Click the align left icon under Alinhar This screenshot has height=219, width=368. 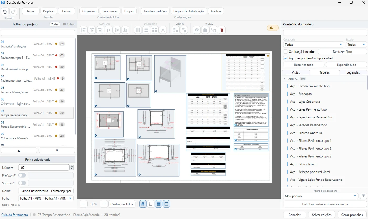point(84,30)
